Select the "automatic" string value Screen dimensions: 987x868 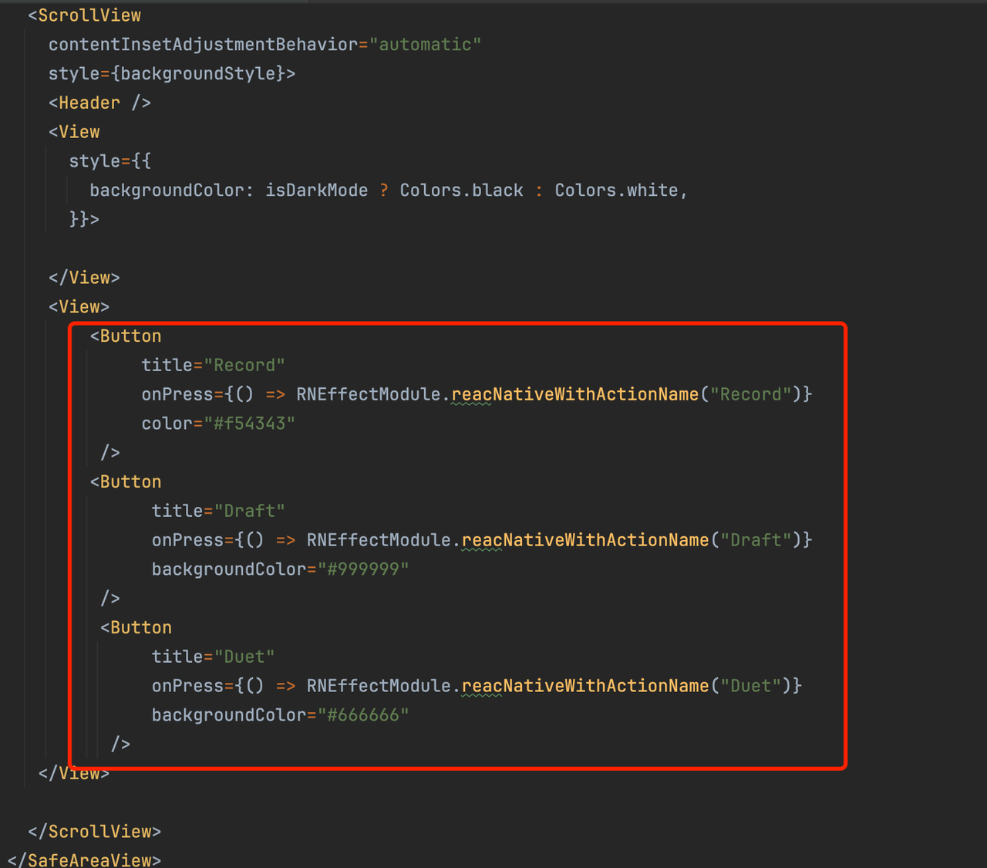(x=425, y=45)
